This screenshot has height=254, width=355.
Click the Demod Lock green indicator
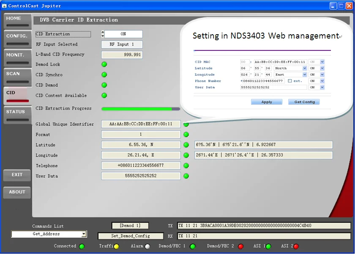pyautogui.click(x=104, y=64)
